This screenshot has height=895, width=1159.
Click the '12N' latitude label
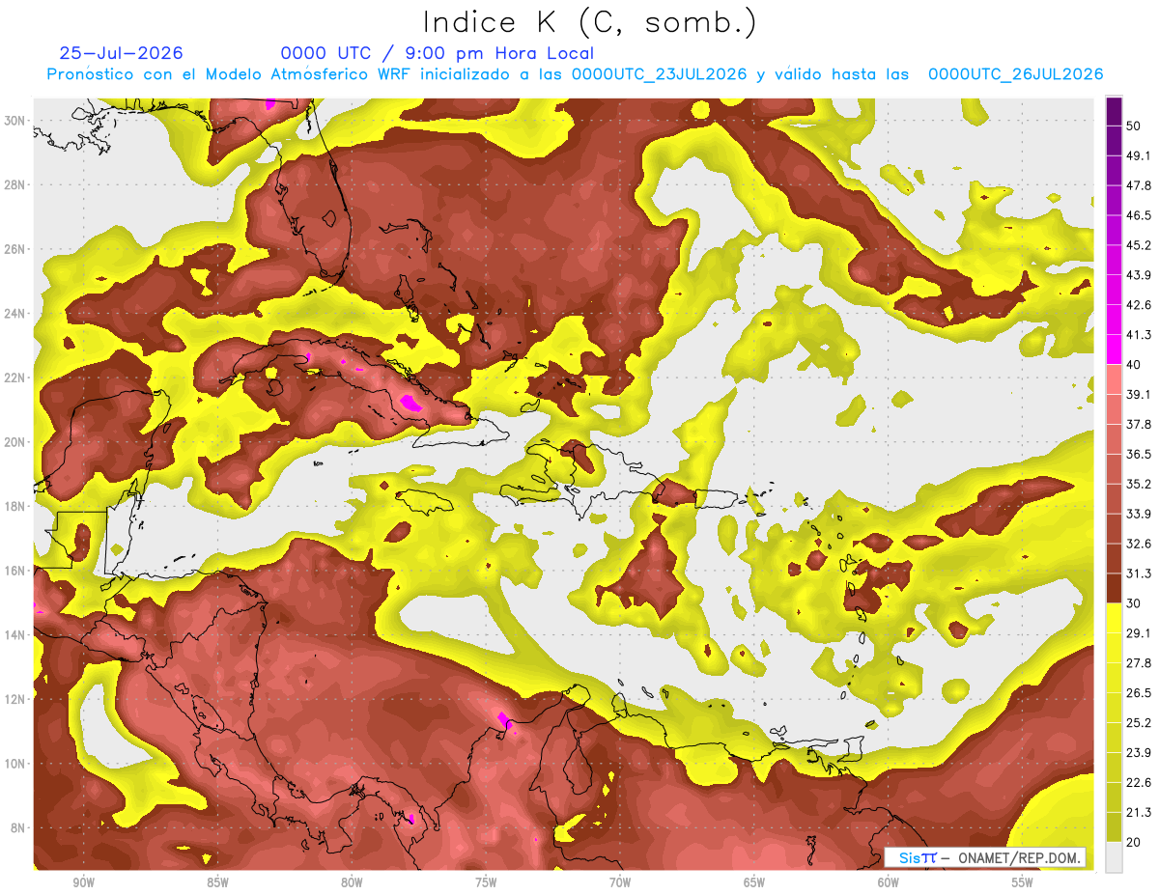tap(16, 699)
